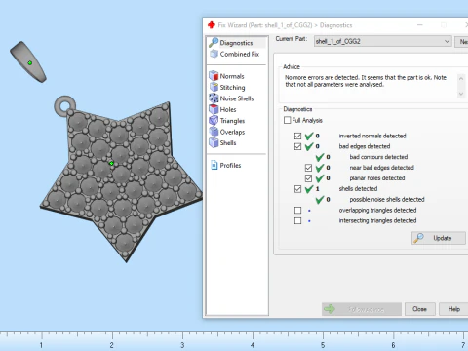Go to Overlaps page

pos(232,132)
